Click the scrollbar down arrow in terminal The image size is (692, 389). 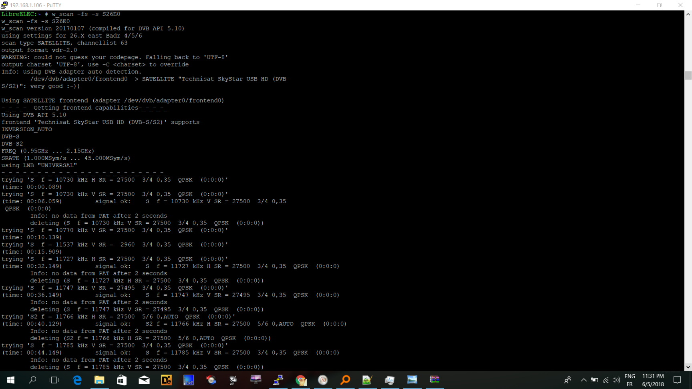point(688,367)
